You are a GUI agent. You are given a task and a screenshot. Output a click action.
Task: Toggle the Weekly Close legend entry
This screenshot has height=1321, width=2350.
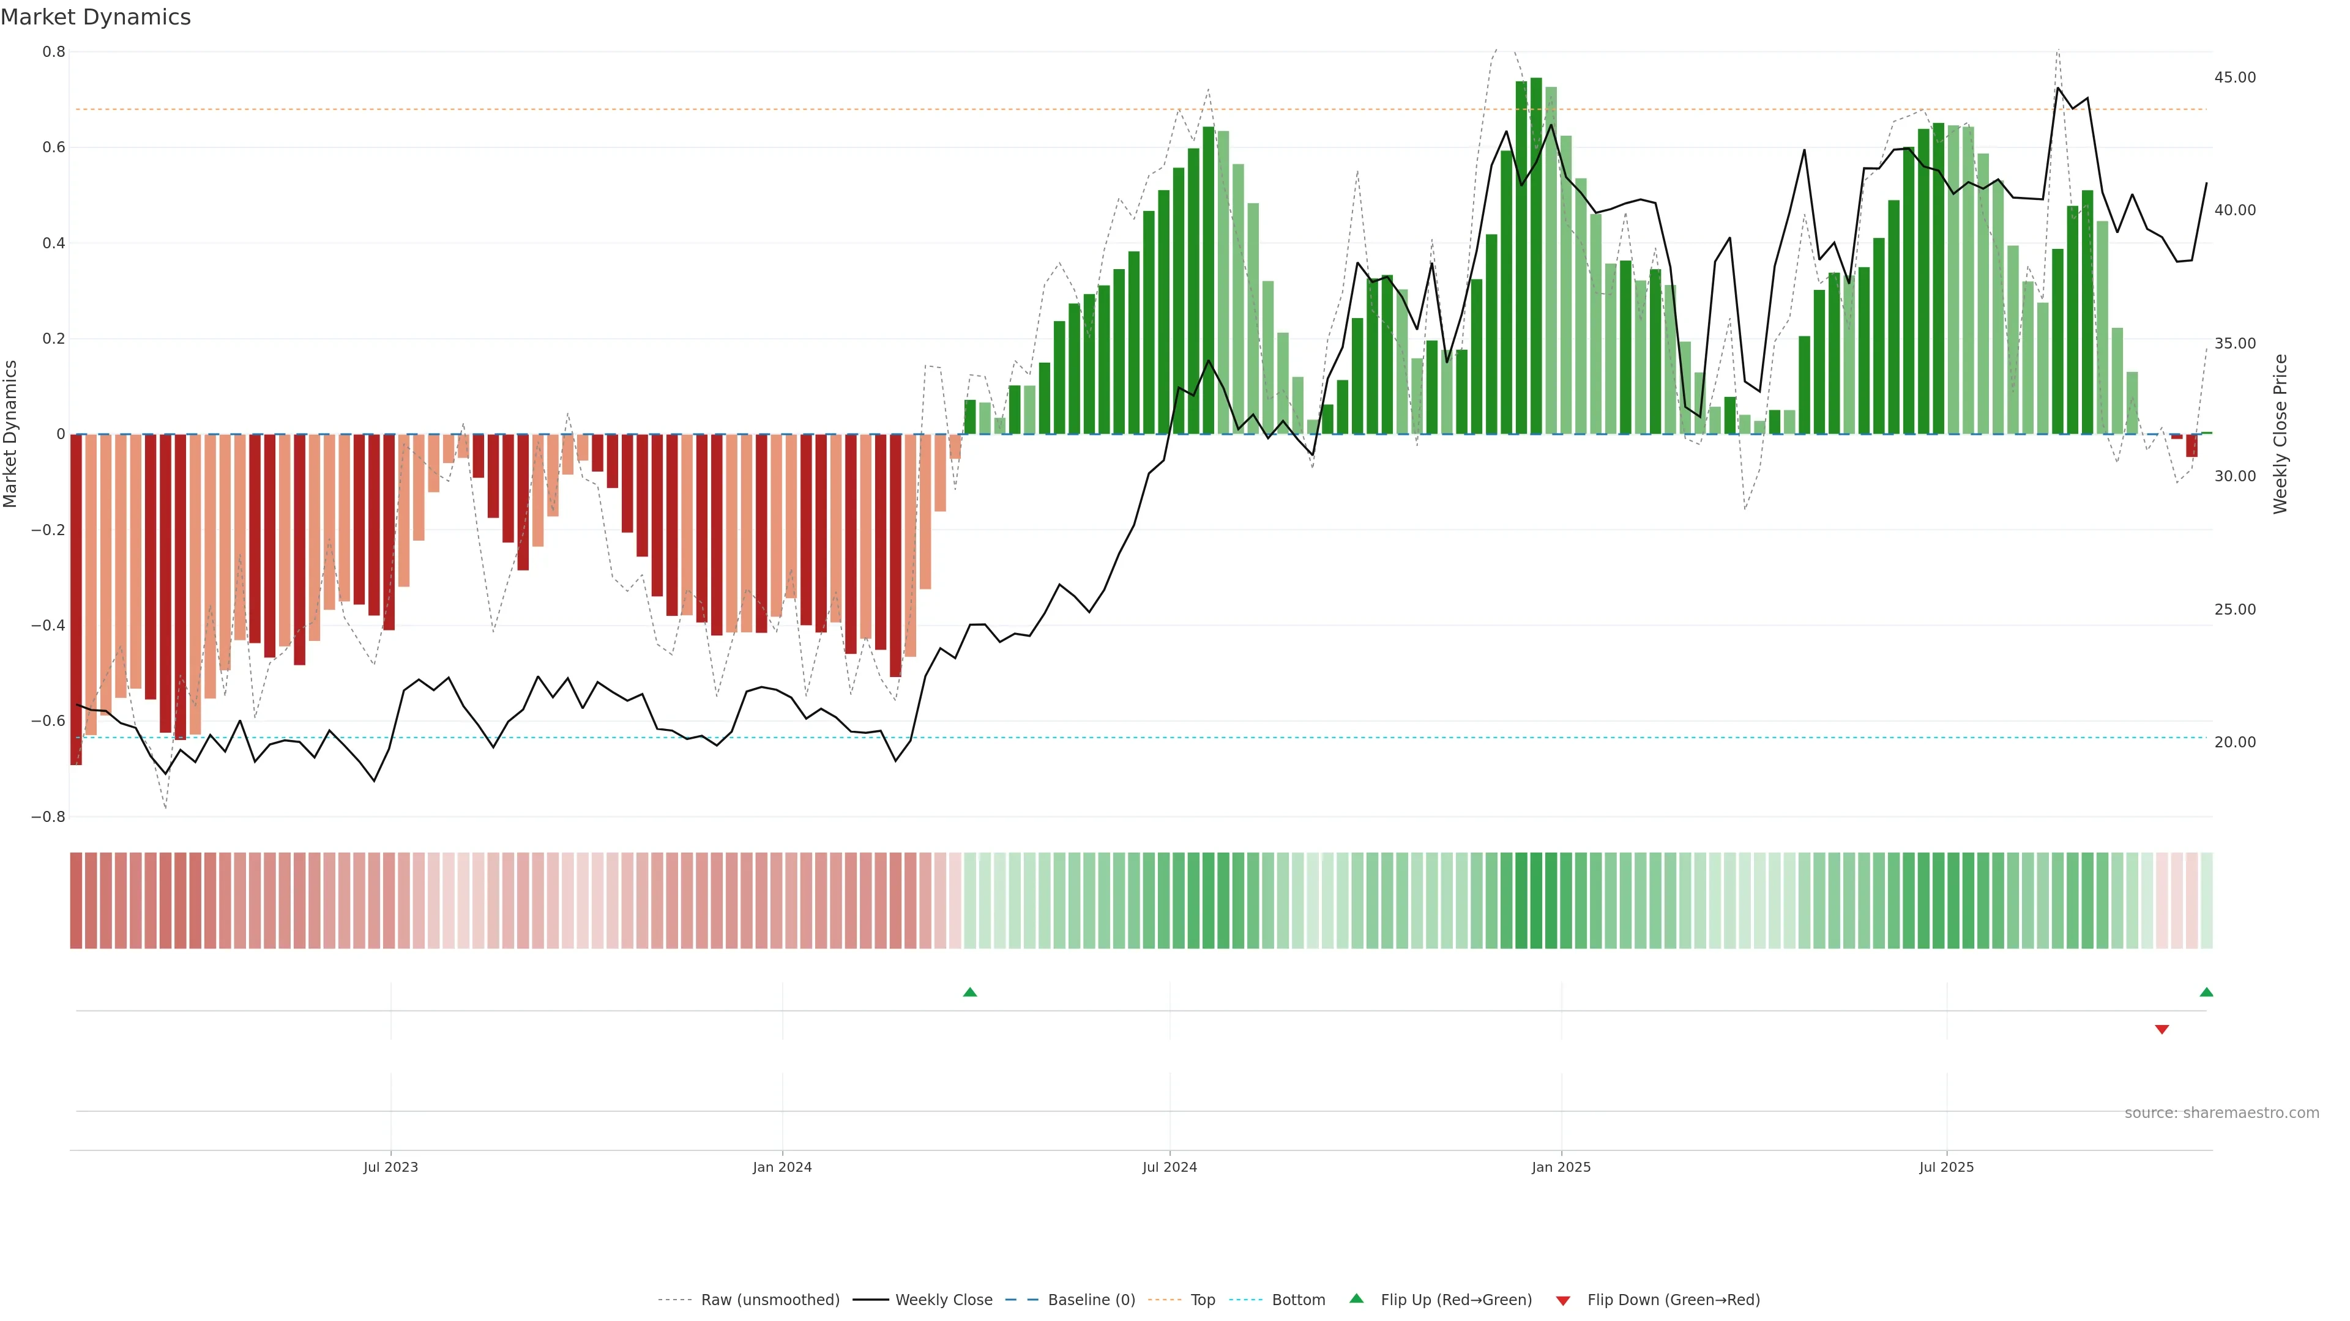943,1300
